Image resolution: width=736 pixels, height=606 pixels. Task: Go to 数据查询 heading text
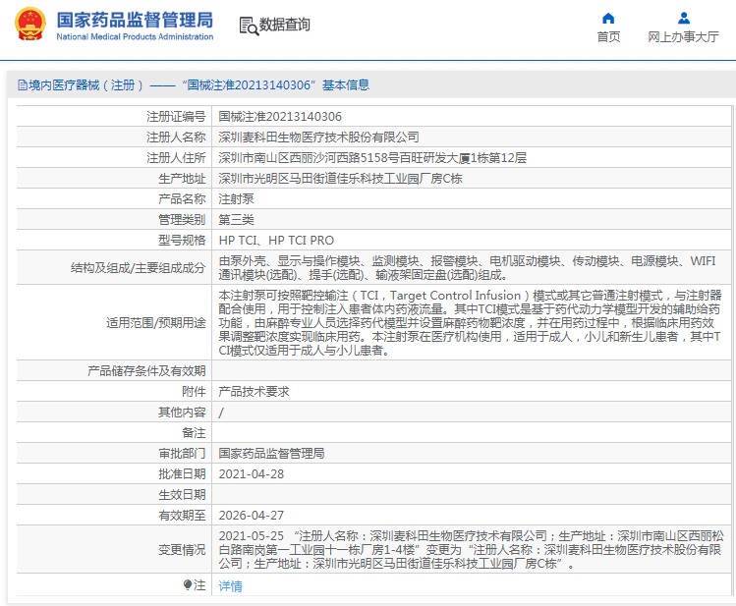[x=284, y=25]
